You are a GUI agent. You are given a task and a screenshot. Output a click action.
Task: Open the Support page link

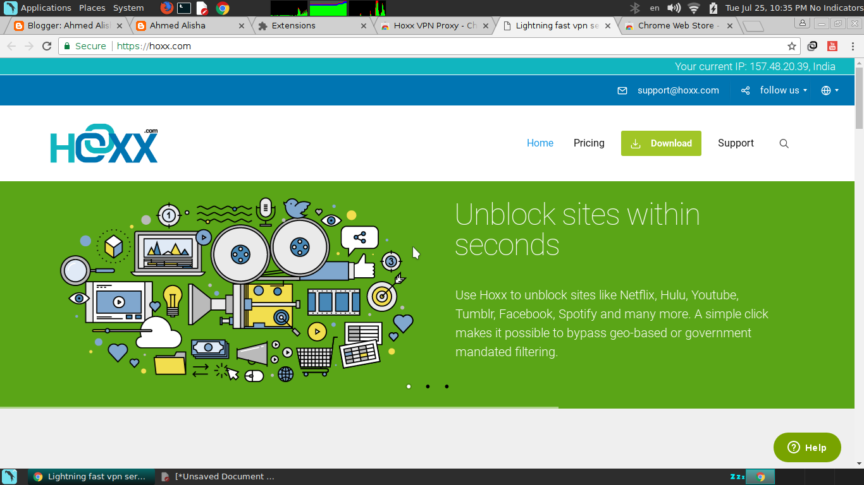[x=736, y=143]
